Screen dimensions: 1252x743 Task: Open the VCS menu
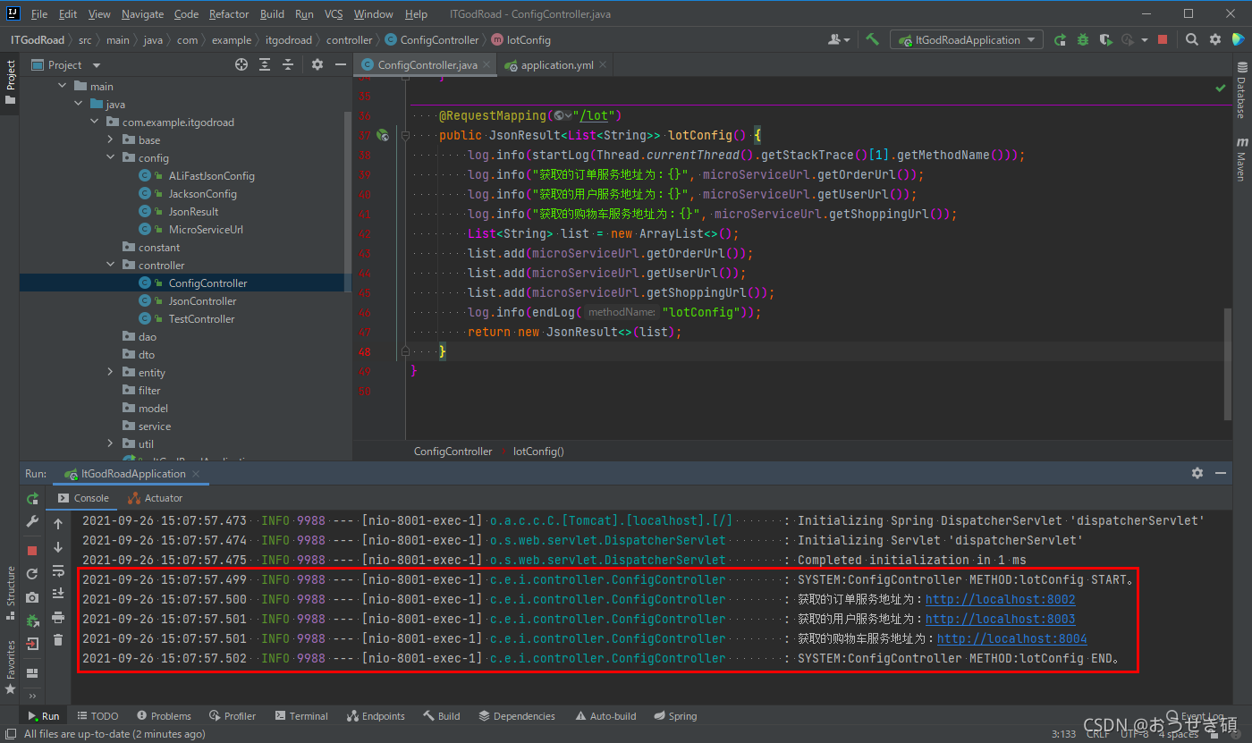tap(334, 14)
